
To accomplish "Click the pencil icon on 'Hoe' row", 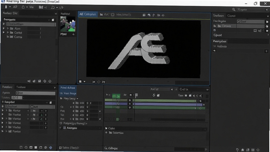I will 100,119.
